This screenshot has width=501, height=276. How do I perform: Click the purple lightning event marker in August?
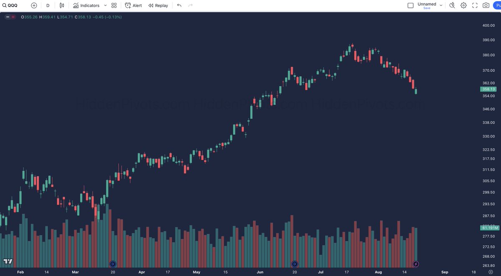point(416,264)
